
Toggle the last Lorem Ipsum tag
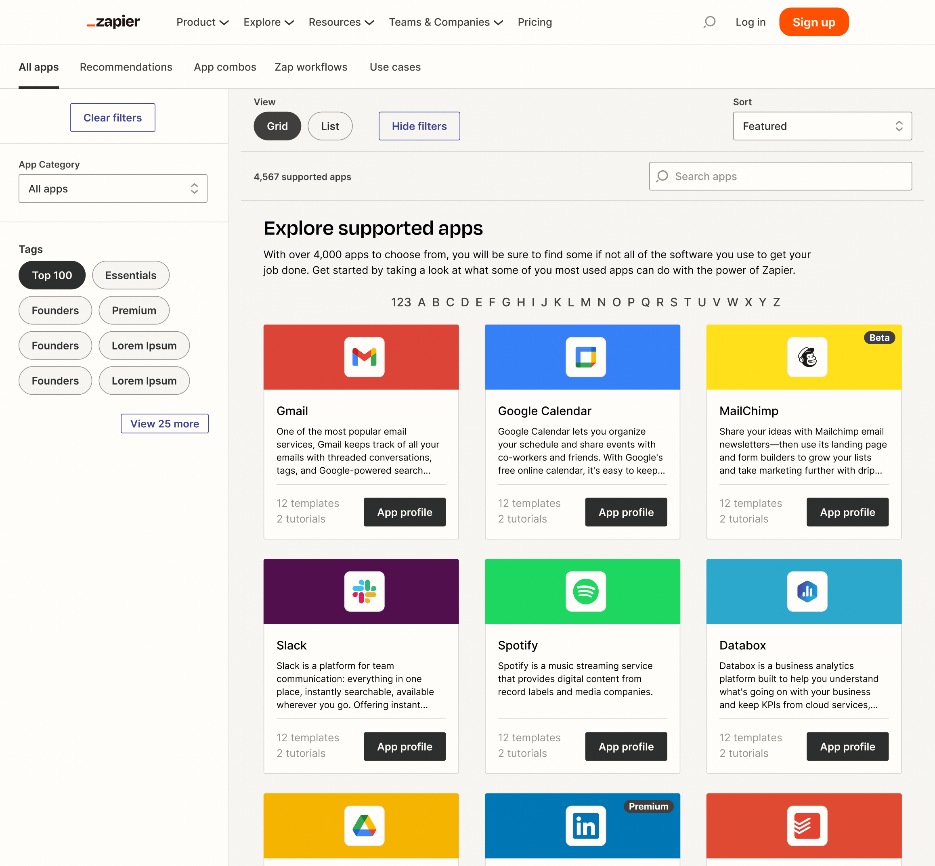[144, 381]
